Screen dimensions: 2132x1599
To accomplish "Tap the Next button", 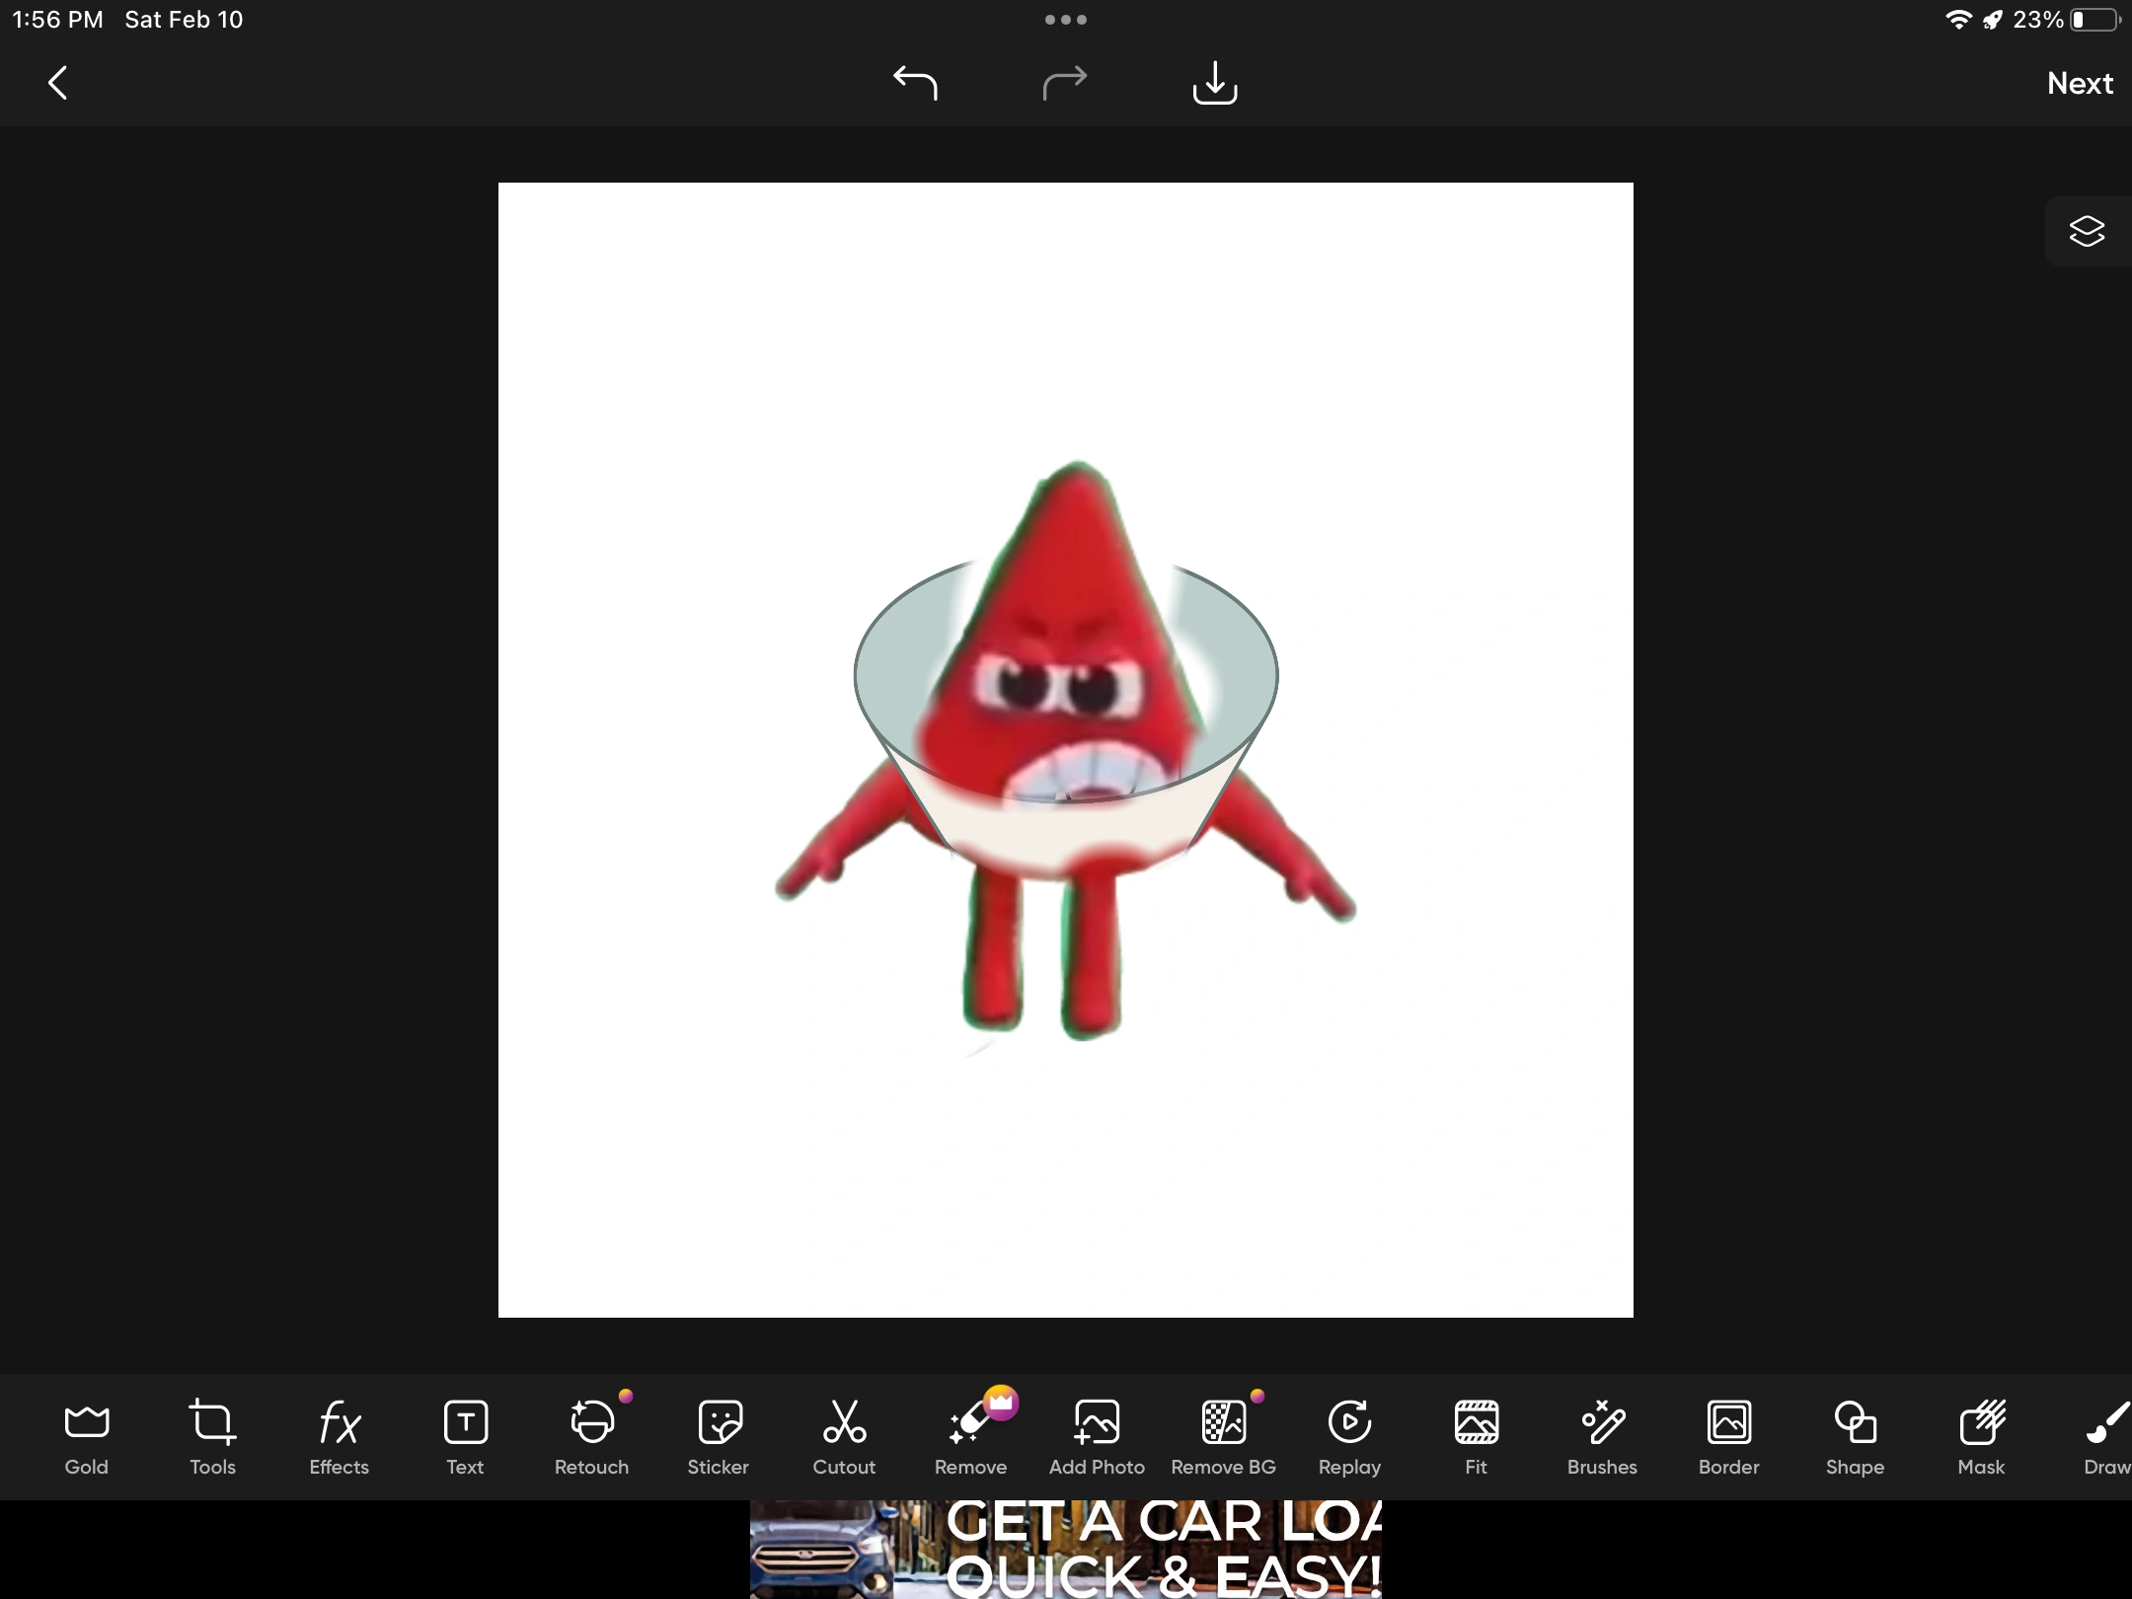I will (x=2080, y=83).
